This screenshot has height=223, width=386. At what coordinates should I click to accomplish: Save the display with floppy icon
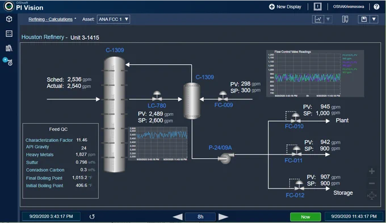coord(364,19)
